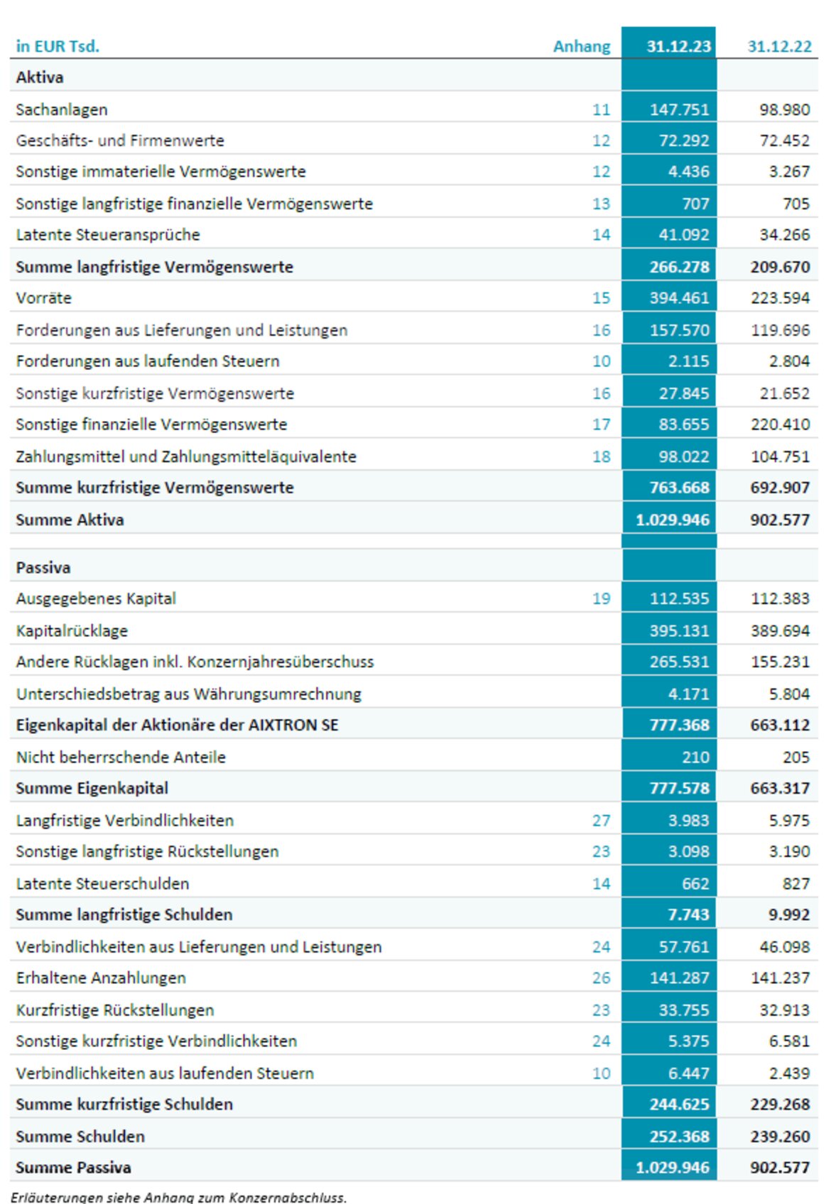Select the 31.12.23 column header

pos(678,47)
